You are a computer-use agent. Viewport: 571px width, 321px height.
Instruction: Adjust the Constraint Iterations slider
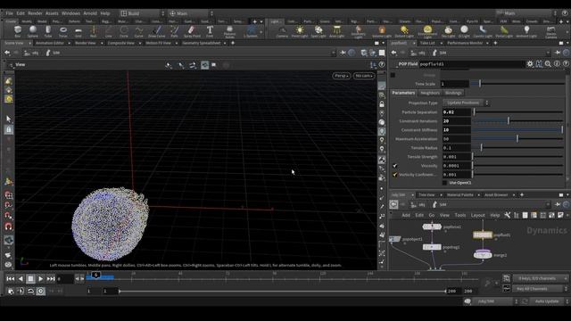click(x=517, y=121)
